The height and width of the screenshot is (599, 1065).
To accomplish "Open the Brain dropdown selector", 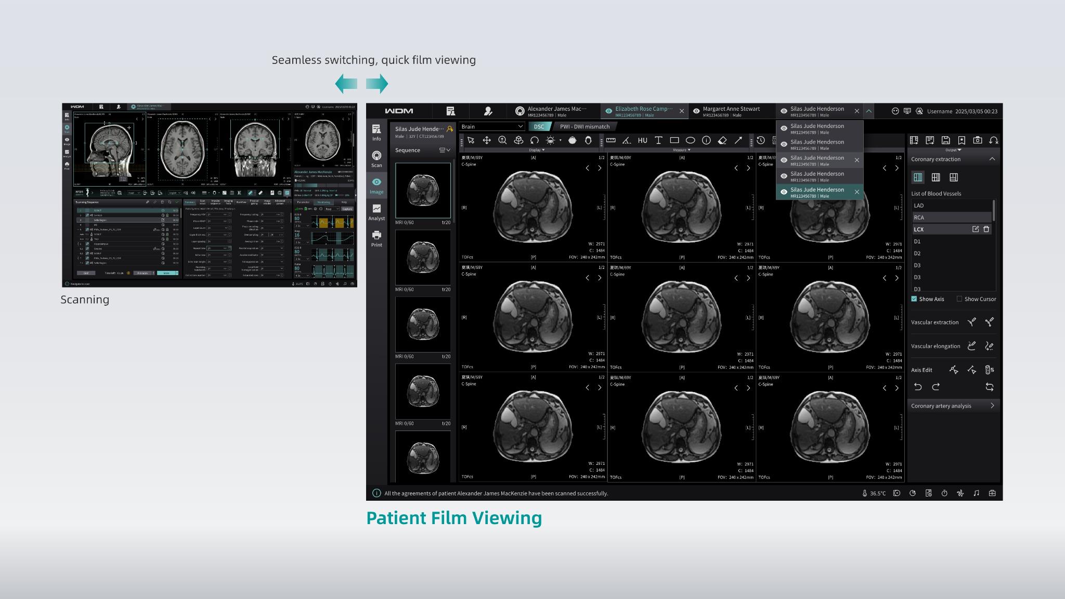I will click(x=492, y=126).
